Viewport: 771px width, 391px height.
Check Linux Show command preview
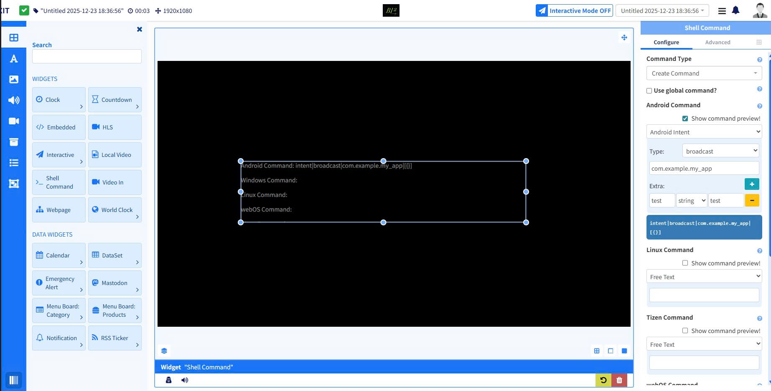click(x=685, y=263)
